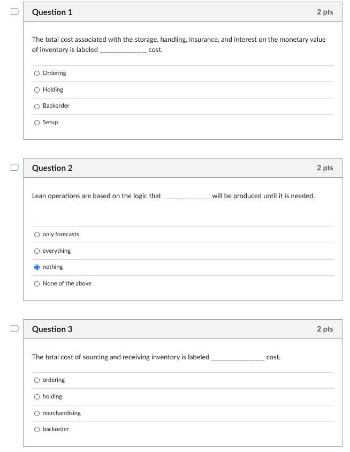
Task: Choose 'nothing' in Question 2
Action: coord(37,267)
